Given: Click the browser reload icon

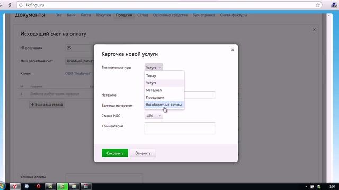Looking at the screenshot, I should pyautogui.click(x=21, y=5).
